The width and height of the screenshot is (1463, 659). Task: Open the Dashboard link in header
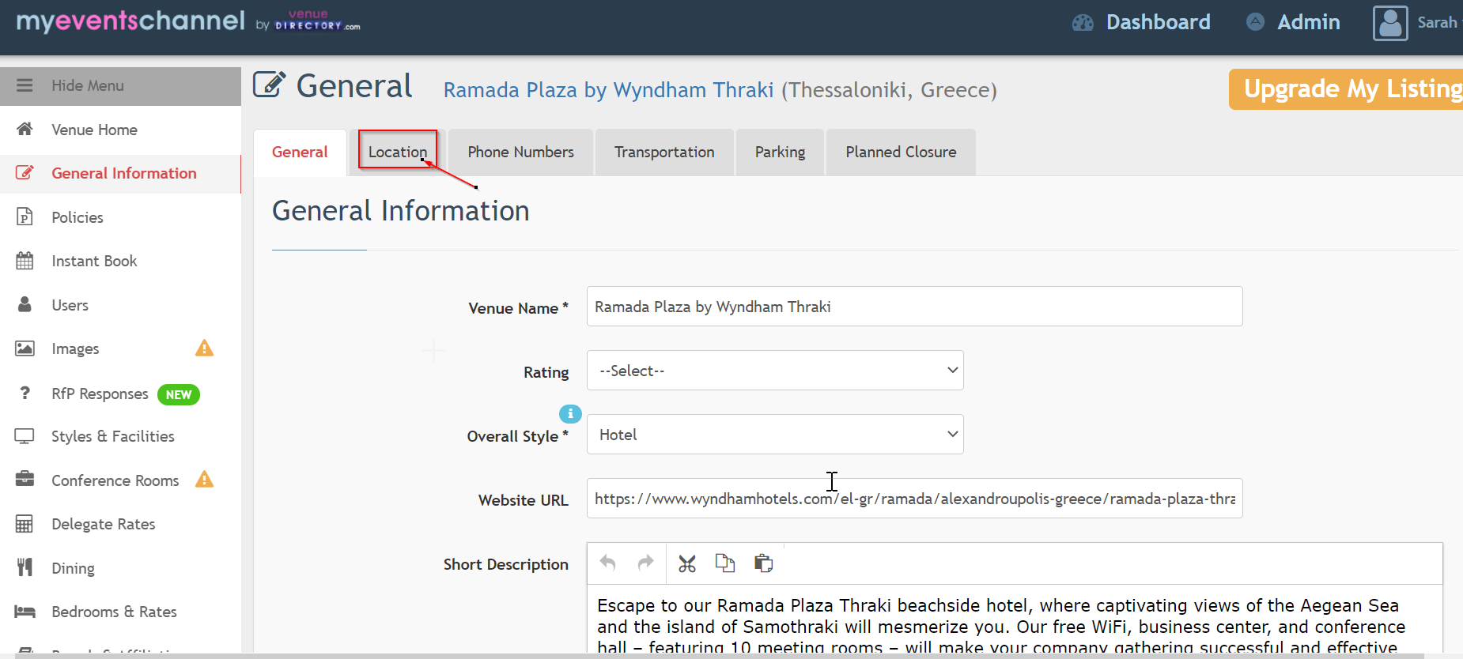[x=1158, y=22]
